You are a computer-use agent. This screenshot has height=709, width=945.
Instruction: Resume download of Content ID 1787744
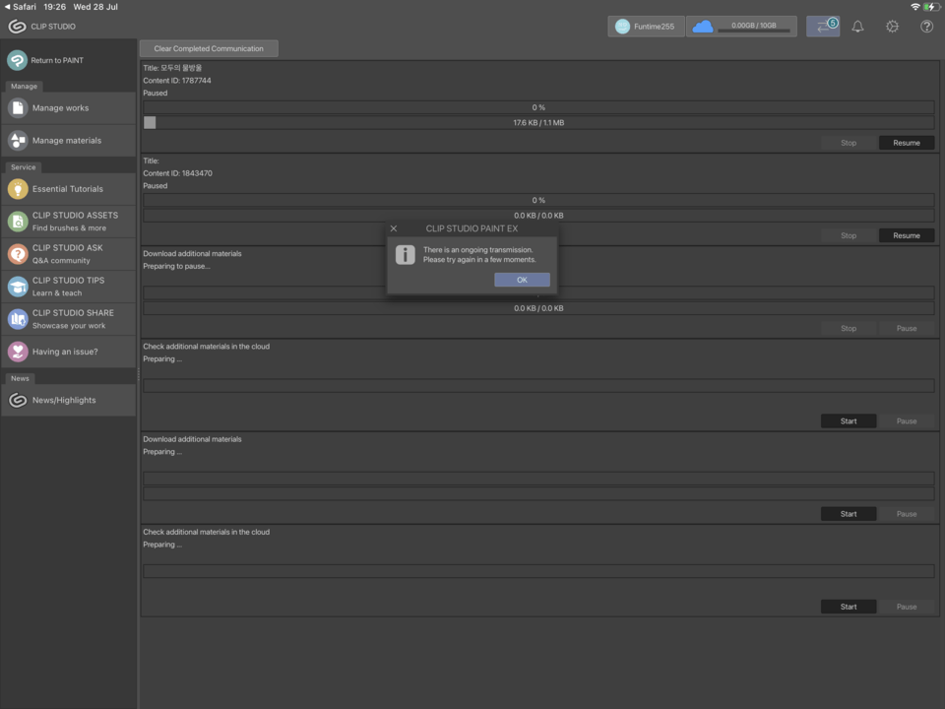click(906, 143)
